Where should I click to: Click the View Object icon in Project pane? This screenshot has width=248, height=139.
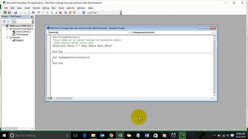[9, 21]
